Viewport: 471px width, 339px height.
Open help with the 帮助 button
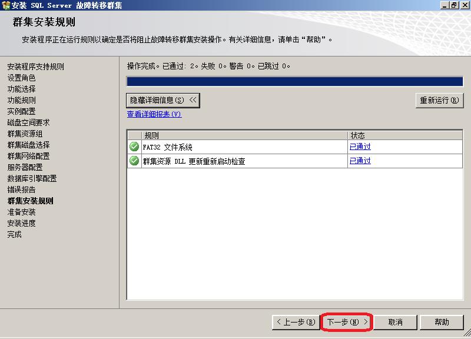coord(442,322)
